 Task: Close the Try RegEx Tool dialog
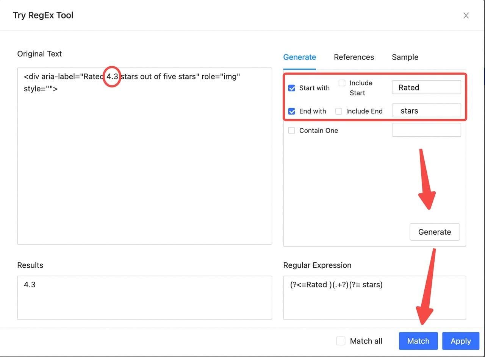click(x=466, y=16)
